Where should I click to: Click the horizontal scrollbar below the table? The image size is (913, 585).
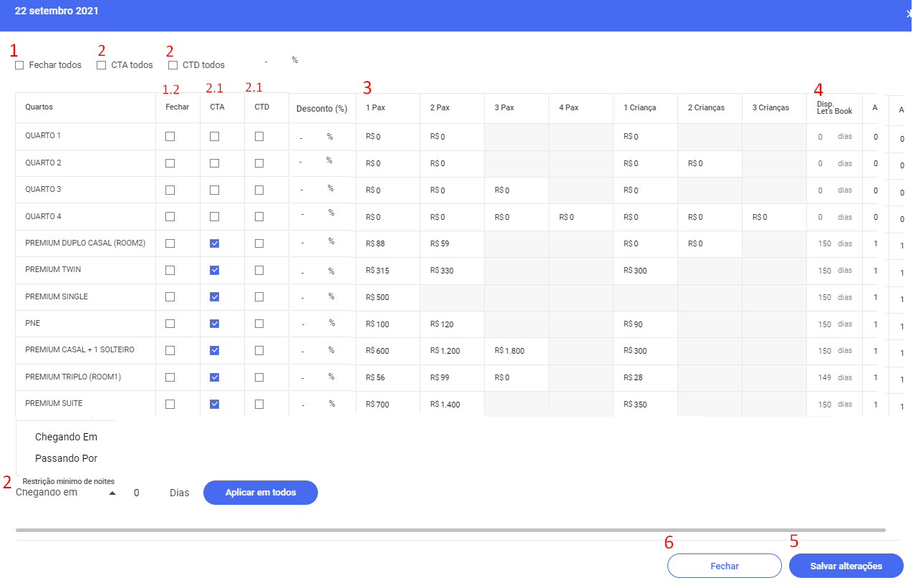(x=450, y=530)
